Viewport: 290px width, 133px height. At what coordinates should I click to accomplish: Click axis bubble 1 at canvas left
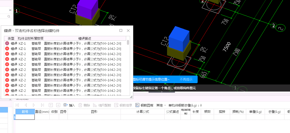pyautogui.click(x=16, y=11)
